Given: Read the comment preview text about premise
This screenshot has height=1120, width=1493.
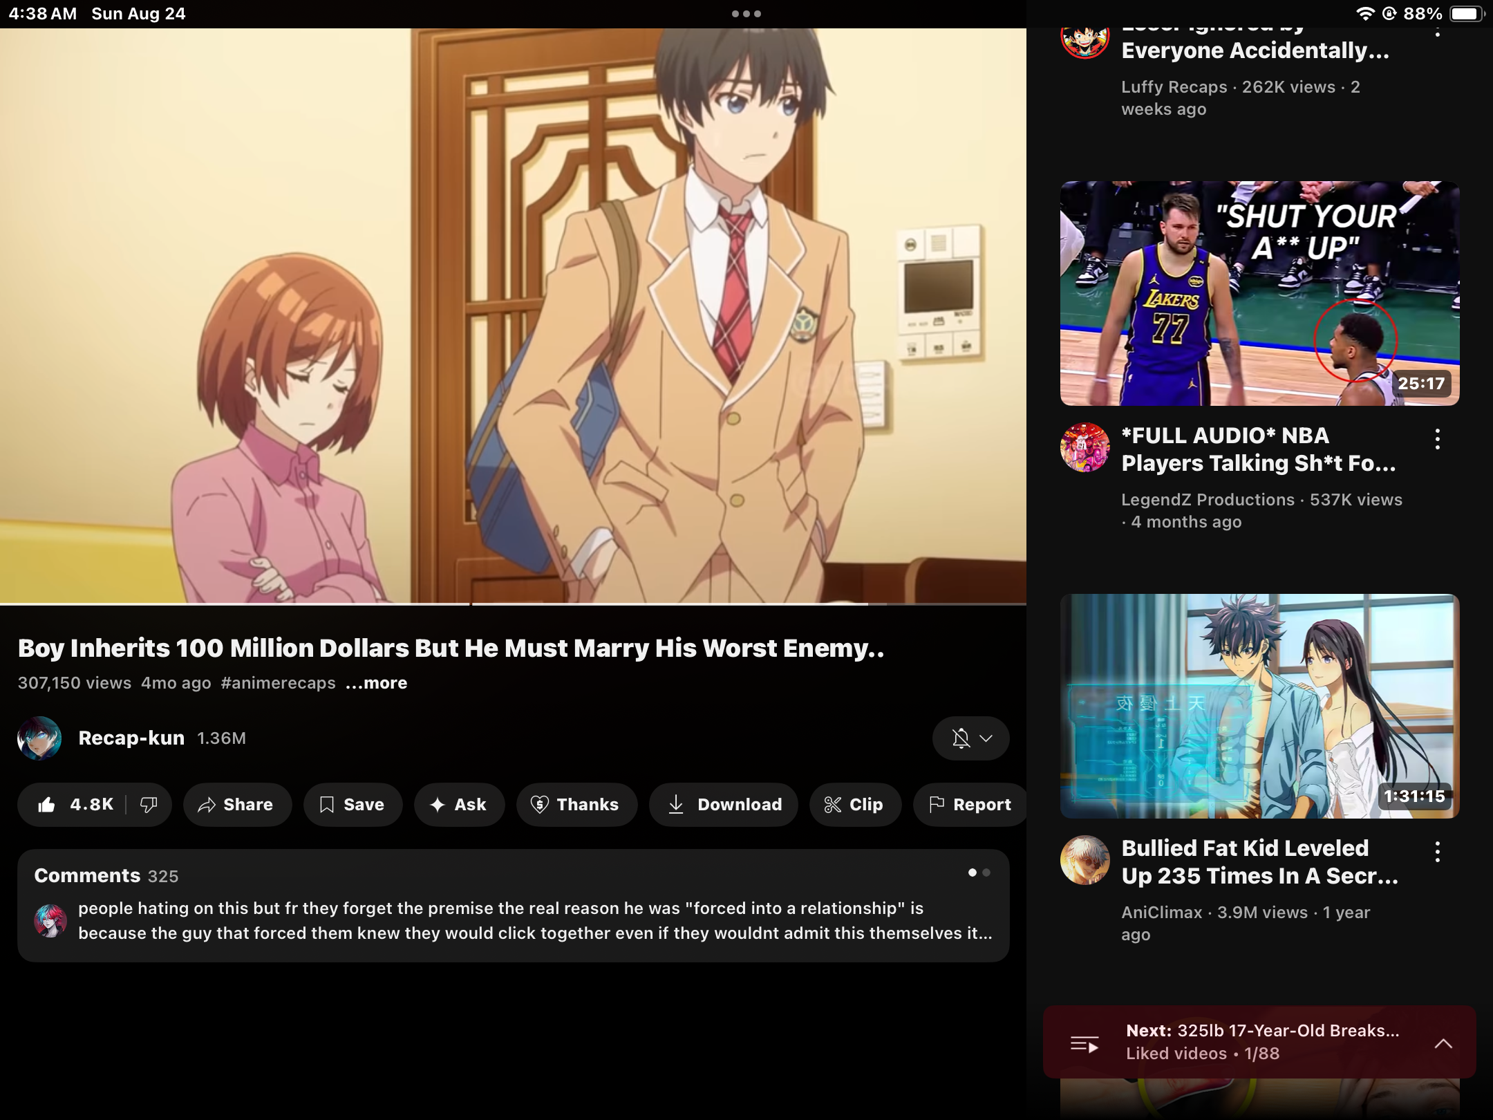Looking at the screenshot, I should (535, 920).
